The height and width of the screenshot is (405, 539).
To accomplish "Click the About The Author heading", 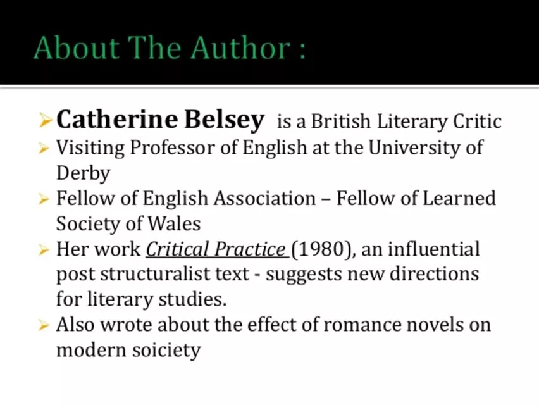I will pos(170,49).
